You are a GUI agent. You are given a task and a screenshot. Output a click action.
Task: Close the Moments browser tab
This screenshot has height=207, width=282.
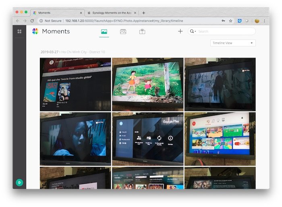click(x=81, y=13)
